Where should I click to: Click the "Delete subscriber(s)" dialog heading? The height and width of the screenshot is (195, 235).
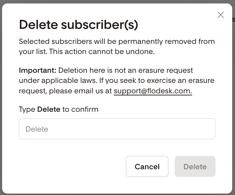(x=78, y=25)
